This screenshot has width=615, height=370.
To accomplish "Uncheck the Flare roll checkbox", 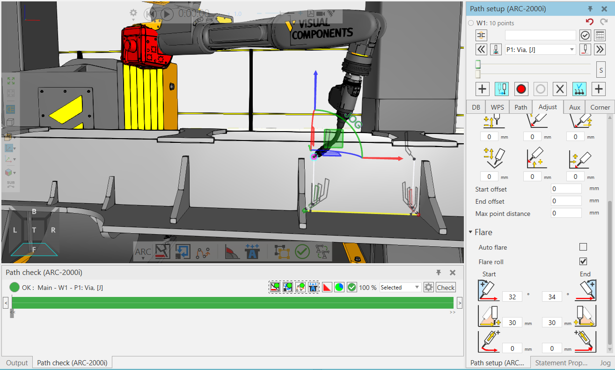I will tap(583, 261).
